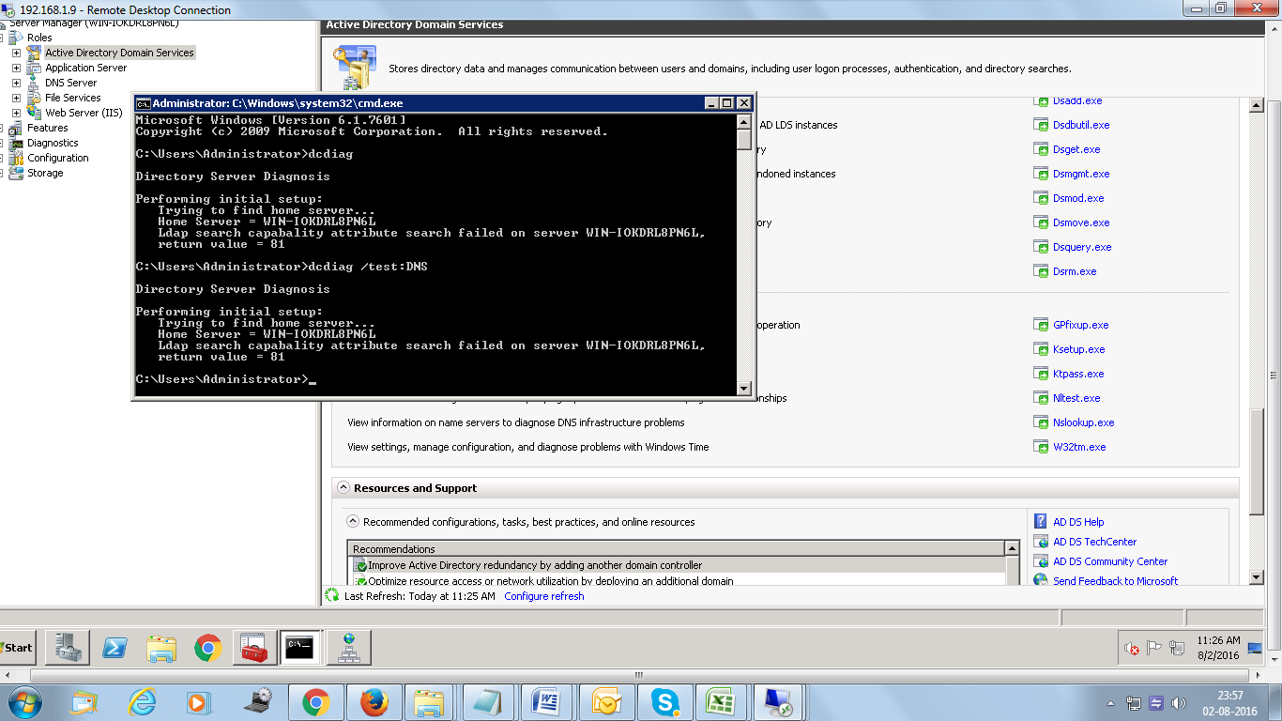Open the laptop-with-gear icon on local taskbar
1282x721 pixels.
tap(257, 702)
